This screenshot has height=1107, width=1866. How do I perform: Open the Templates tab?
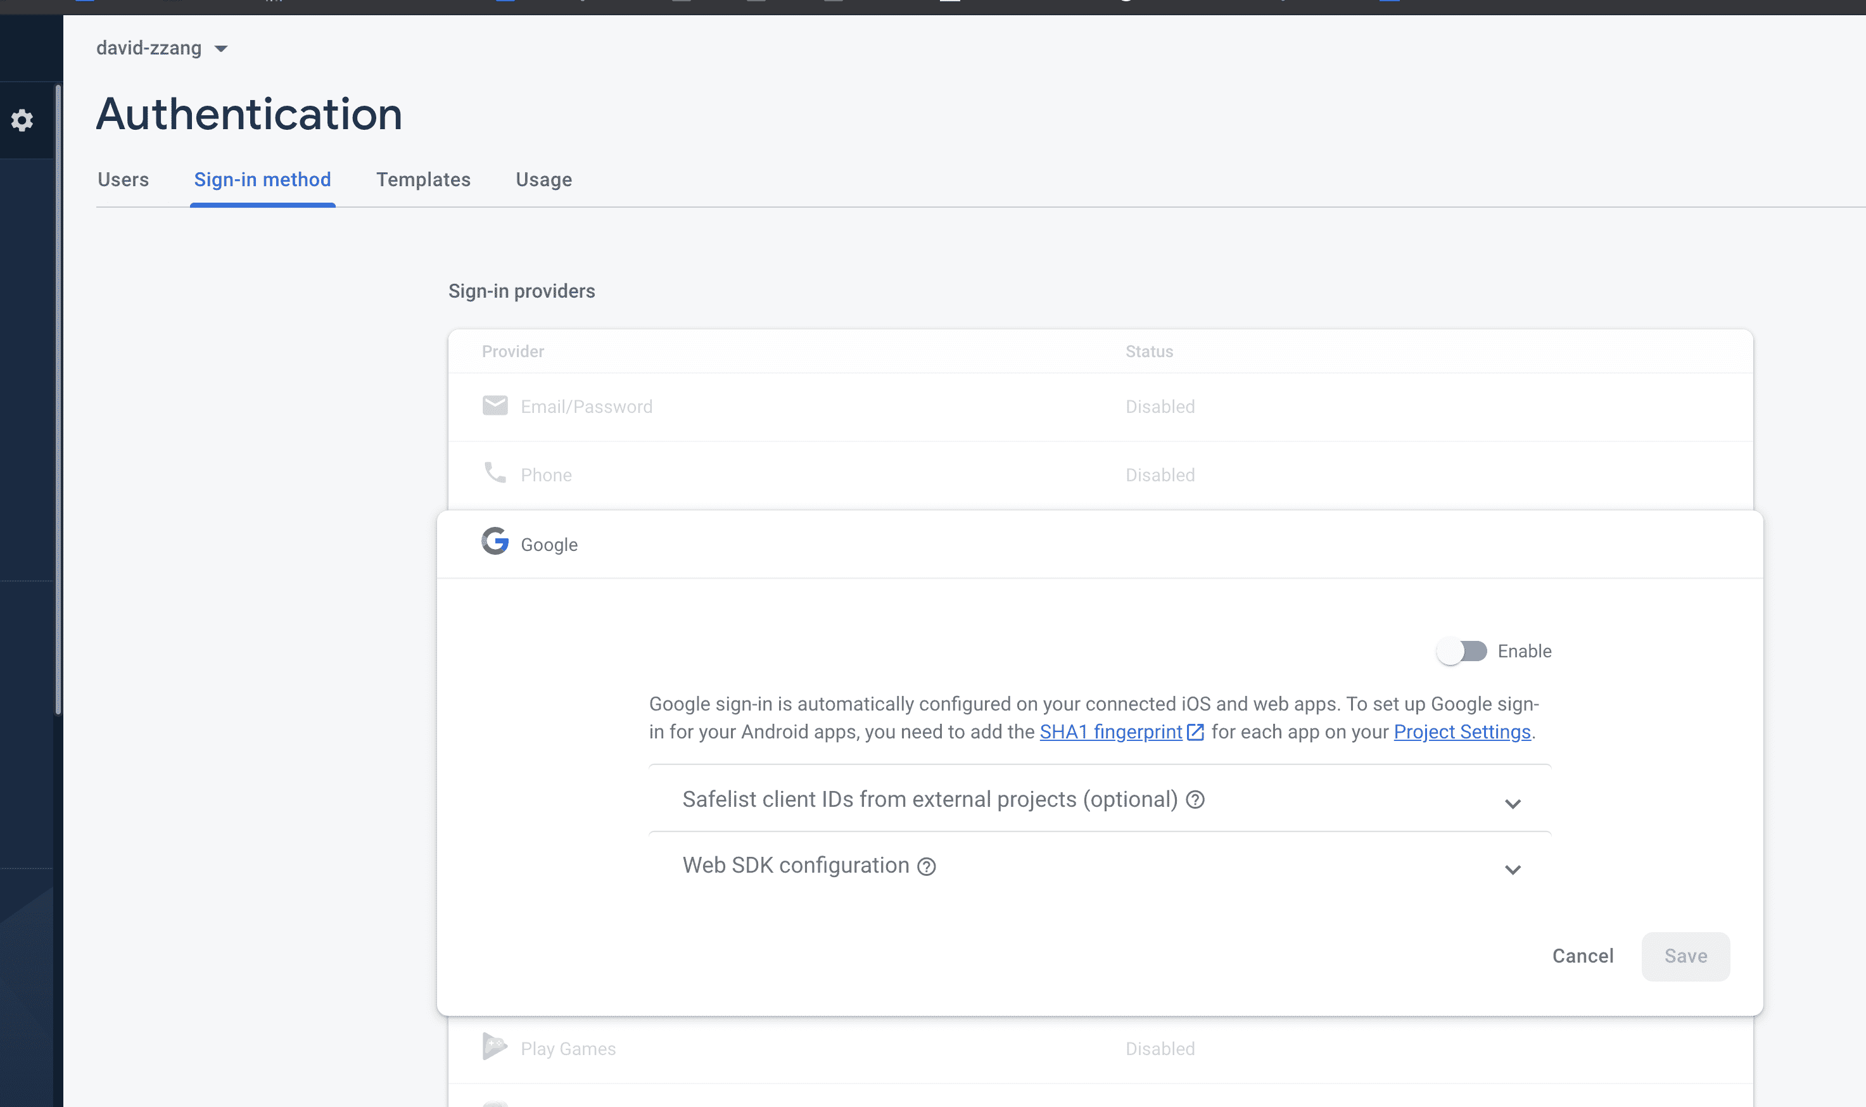coord(423,180)
